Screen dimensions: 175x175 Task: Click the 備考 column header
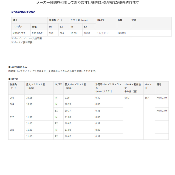[162, 88]
